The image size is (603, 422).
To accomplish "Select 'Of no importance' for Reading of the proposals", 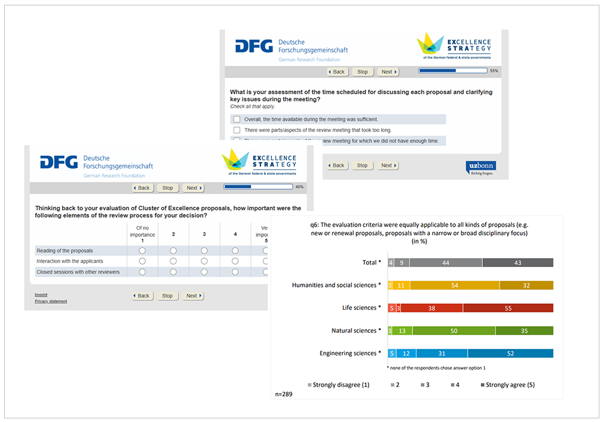I will click(x=142, y=251).
